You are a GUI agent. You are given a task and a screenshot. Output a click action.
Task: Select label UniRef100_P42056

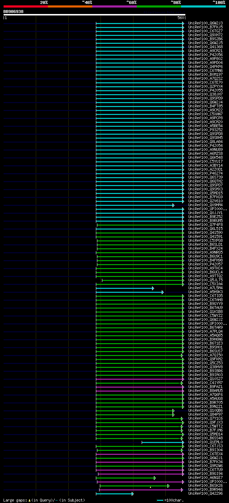pos(205,55)
